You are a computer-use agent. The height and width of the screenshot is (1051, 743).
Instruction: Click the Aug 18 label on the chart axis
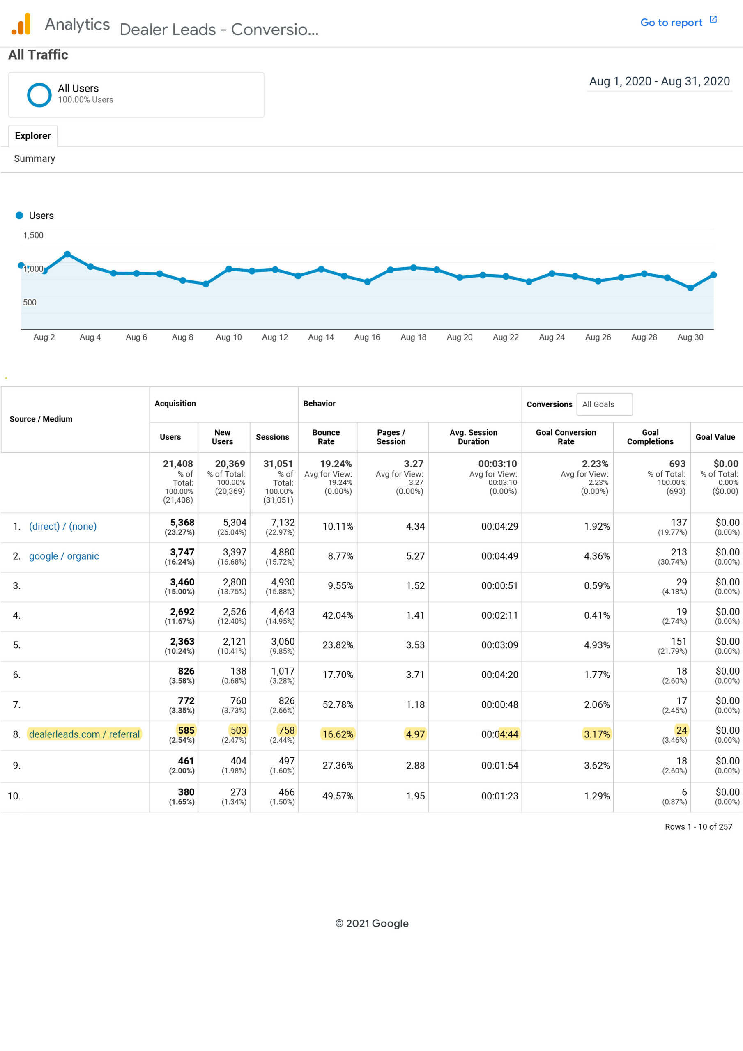point(413,337)
